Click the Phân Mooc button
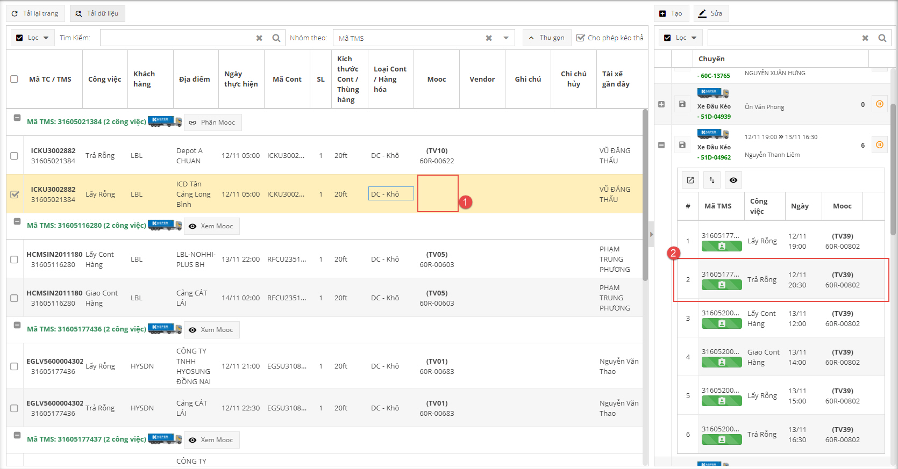Viewport: 898px width, 469px height. click(212, 122)
